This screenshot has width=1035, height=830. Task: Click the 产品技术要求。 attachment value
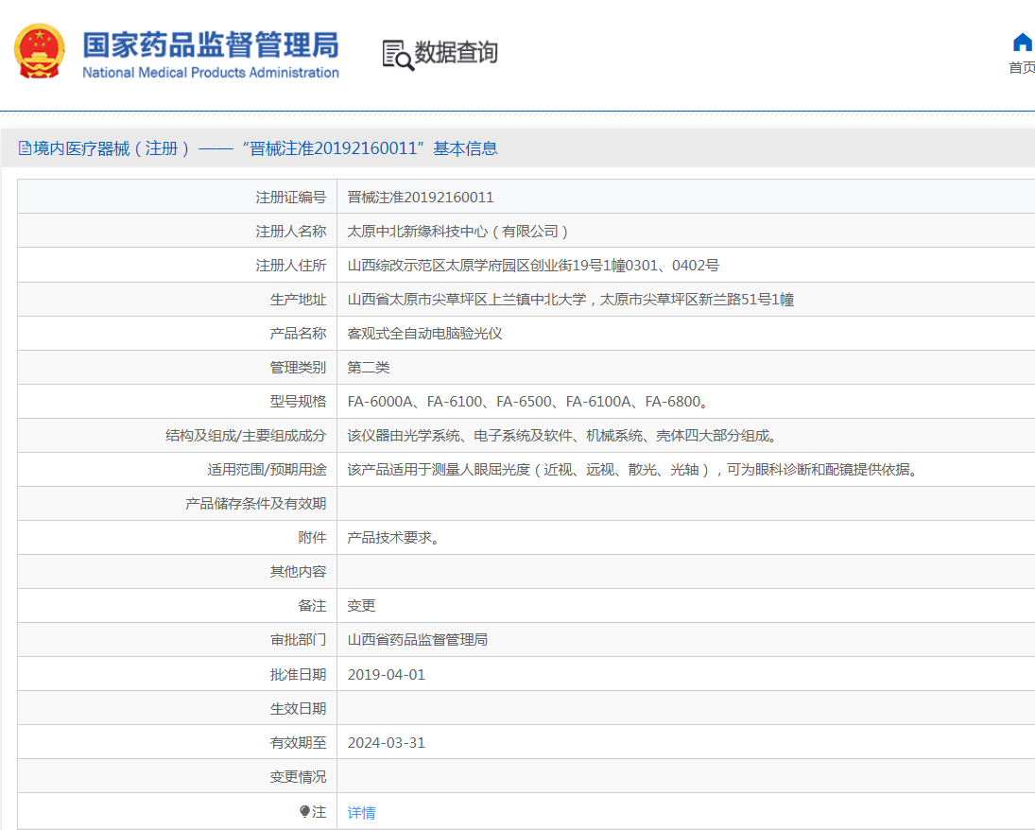click(394, 538)
